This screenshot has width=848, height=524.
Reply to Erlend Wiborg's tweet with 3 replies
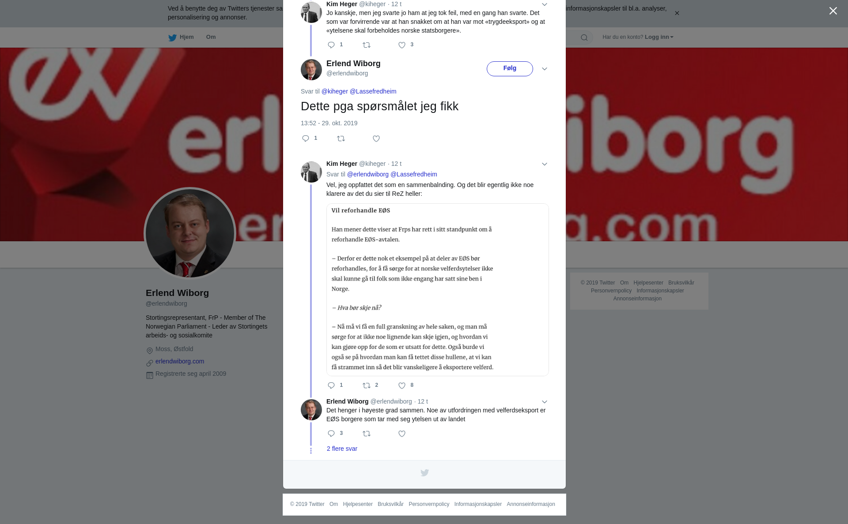(331, 434)
